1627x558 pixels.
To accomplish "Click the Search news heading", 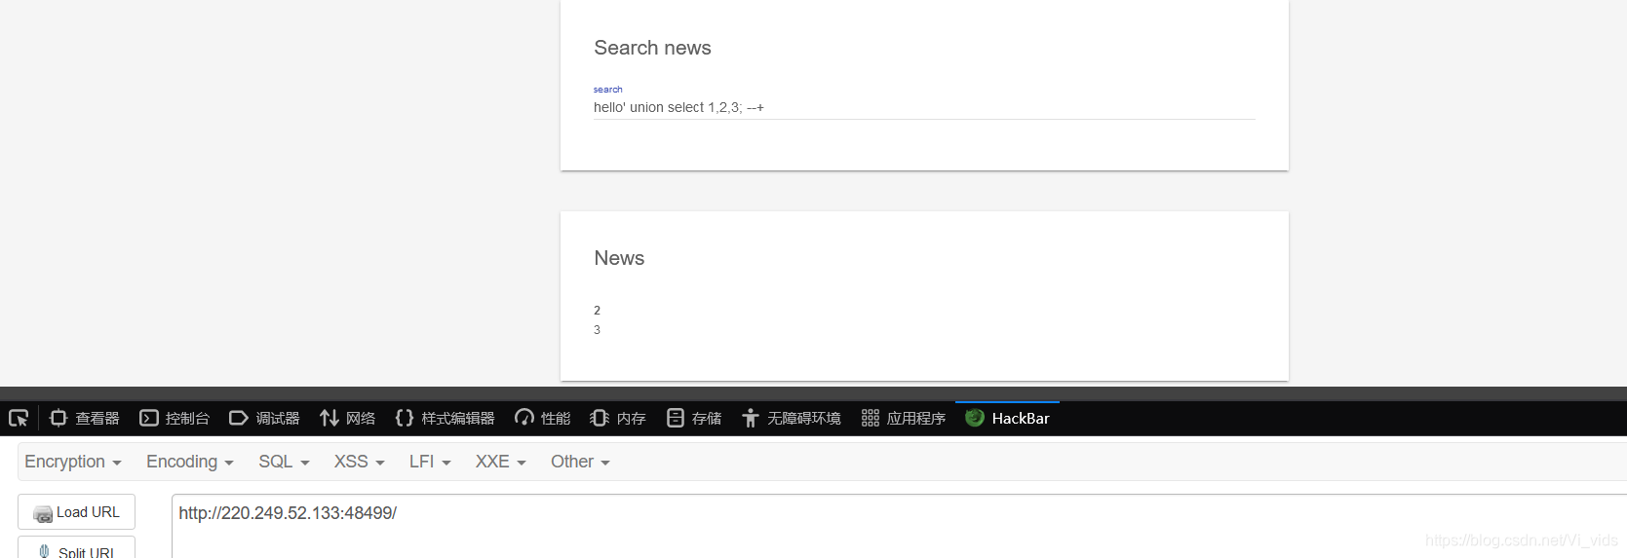I will click(x=652, y=48).
